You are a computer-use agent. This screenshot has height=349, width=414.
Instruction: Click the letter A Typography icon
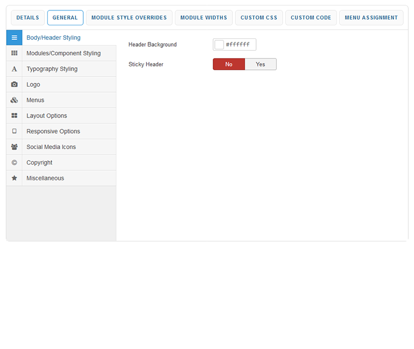pos(14,69)
